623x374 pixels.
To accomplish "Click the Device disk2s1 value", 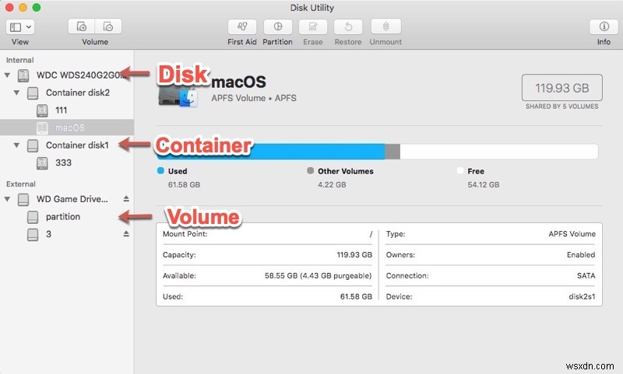I will point(582,296).
